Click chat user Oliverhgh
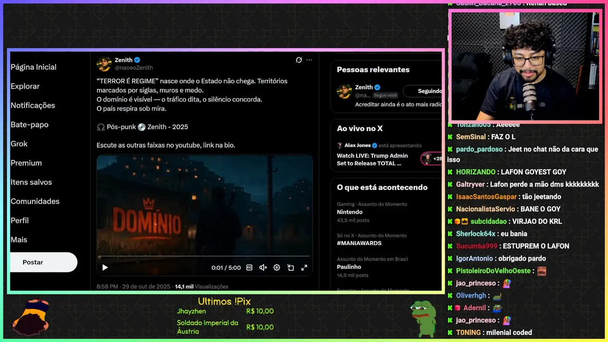This screenshot has height=342, width=608. 471,295
